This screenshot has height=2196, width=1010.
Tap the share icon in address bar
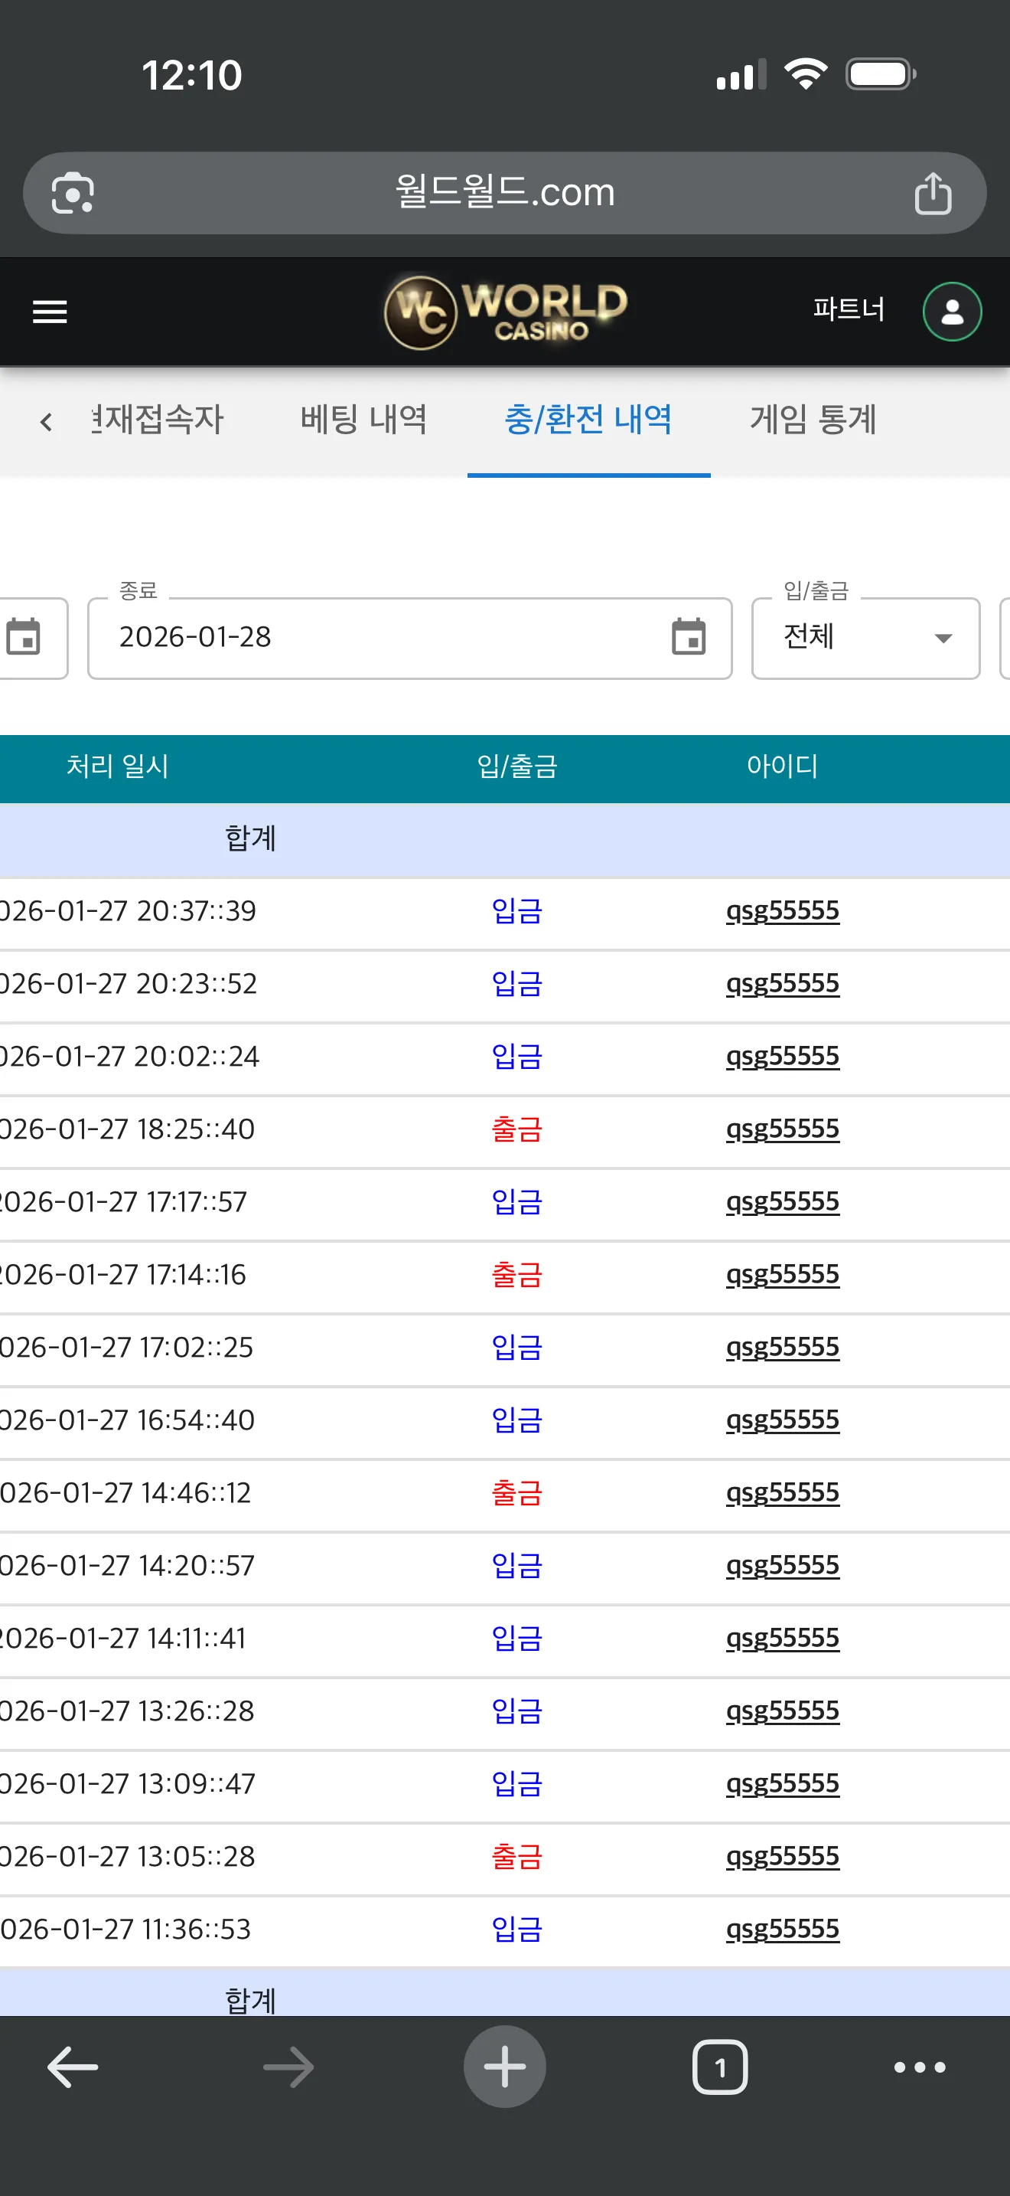point(933,194)
